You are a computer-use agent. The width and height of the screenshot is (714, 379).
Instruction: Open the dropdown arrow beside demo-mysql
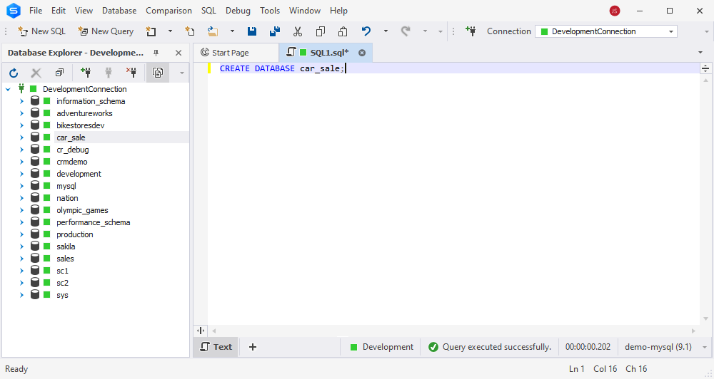tap(705, 347)
